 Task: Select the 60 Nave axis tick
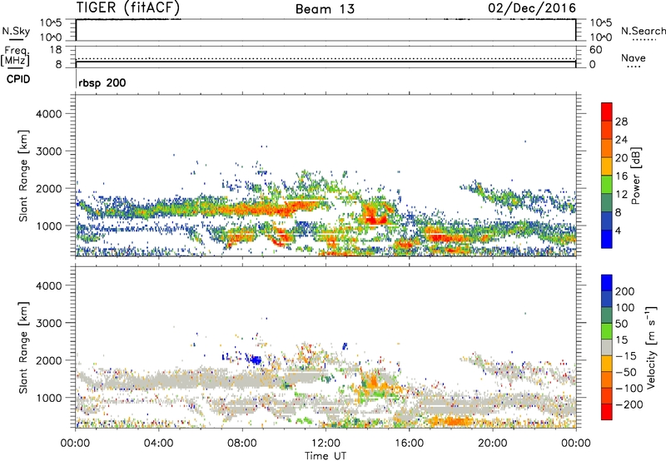point(595,50)
